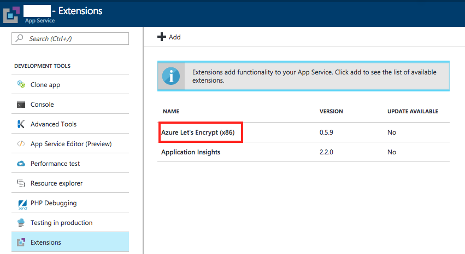The width and height of the screenshot is (465, 254).
Task: Click the extensions information banner text
Action: [x=314, y=76]
